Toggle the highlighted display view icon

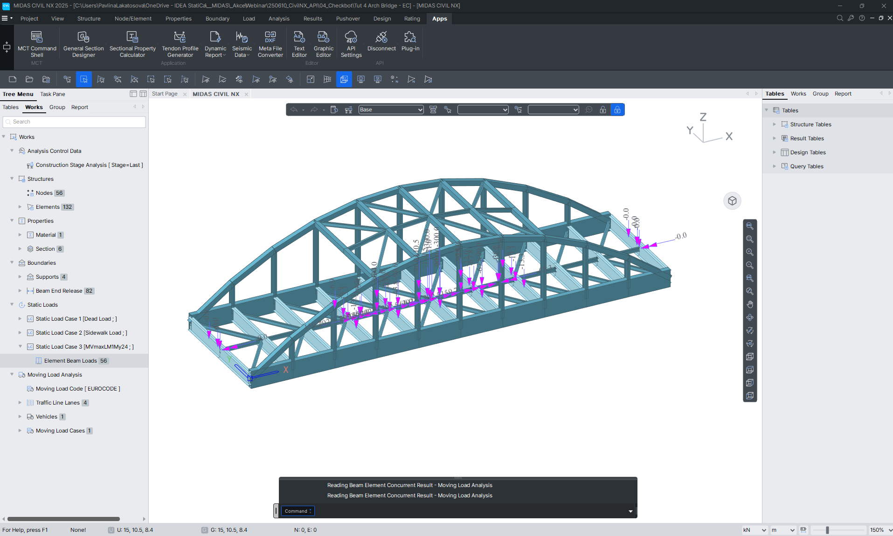click(344, 79)
